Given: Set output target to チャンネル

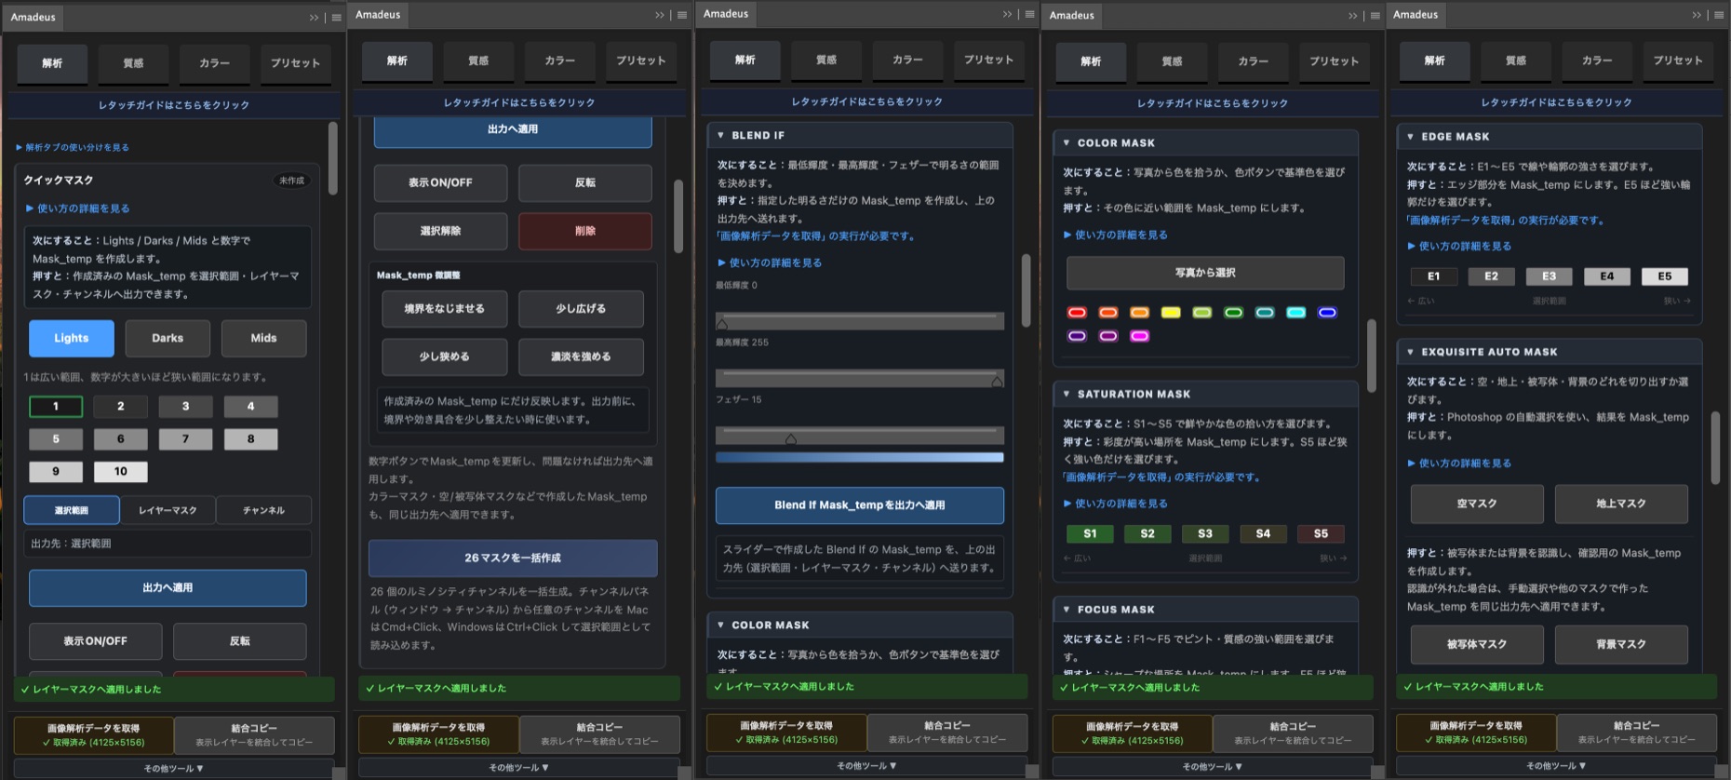Looking at the screenshot, I should [x=263, y=510].
